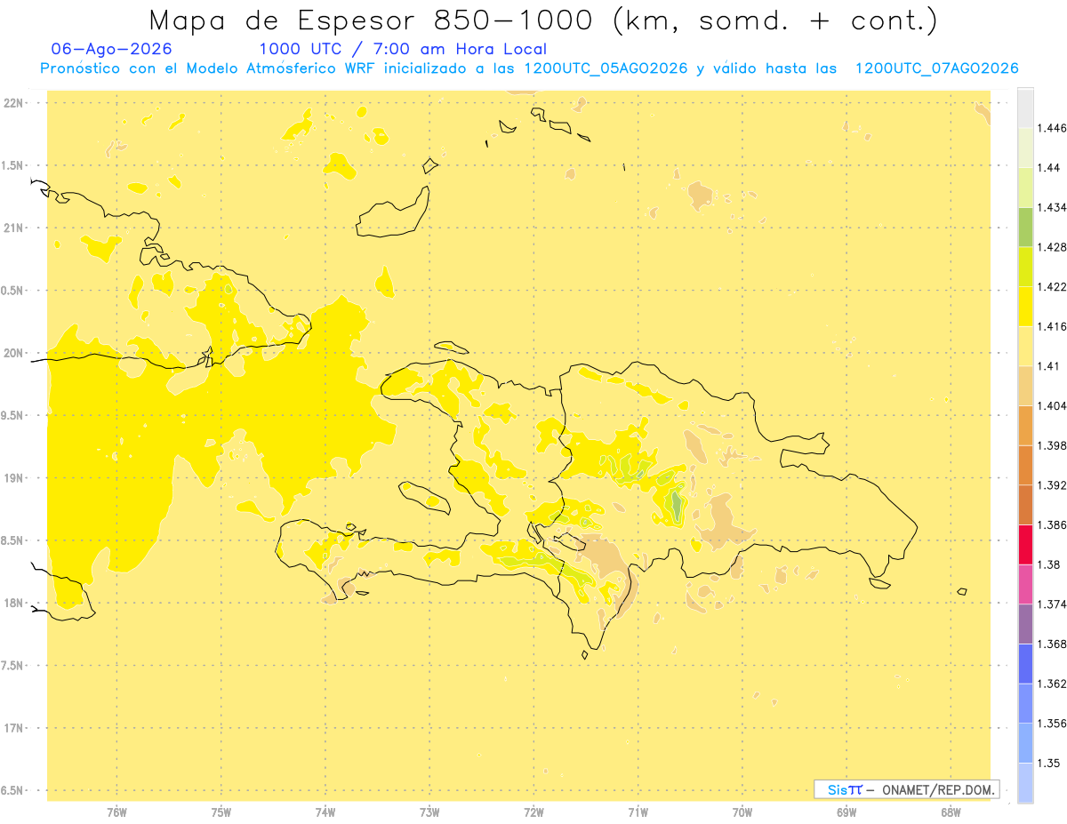
Task: Click the latitude label '19N'
Action: pos(14,477)
